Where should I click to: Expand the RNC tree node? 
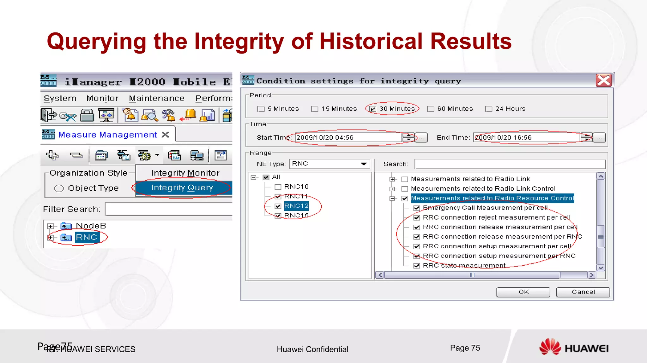[50, 238]
